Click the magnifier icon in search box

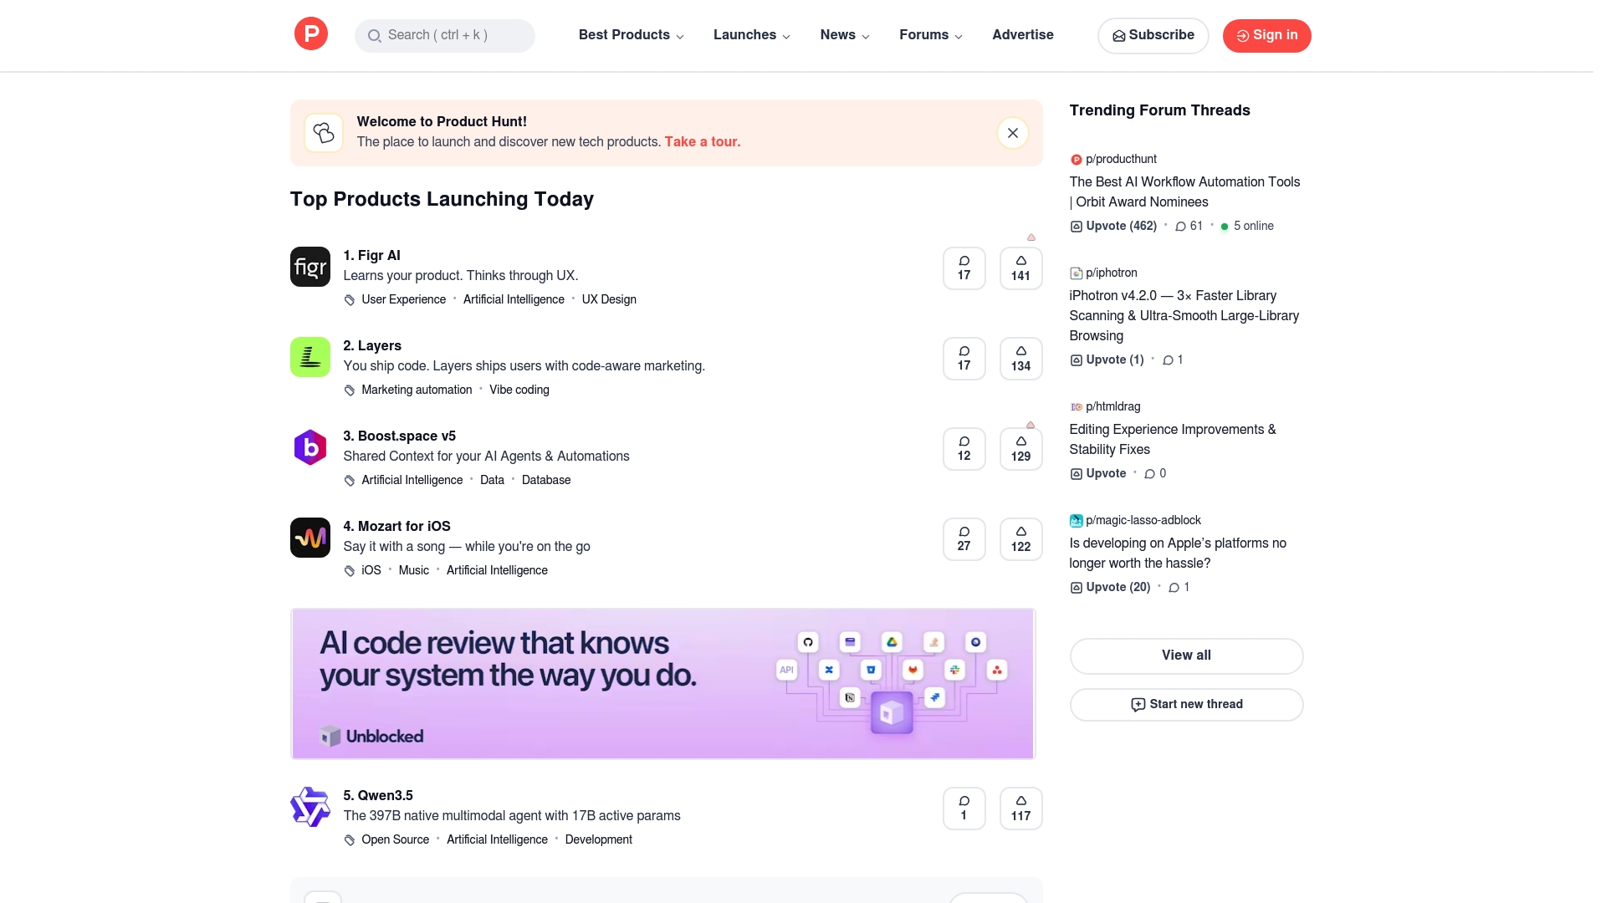click(x=374, y=36)
